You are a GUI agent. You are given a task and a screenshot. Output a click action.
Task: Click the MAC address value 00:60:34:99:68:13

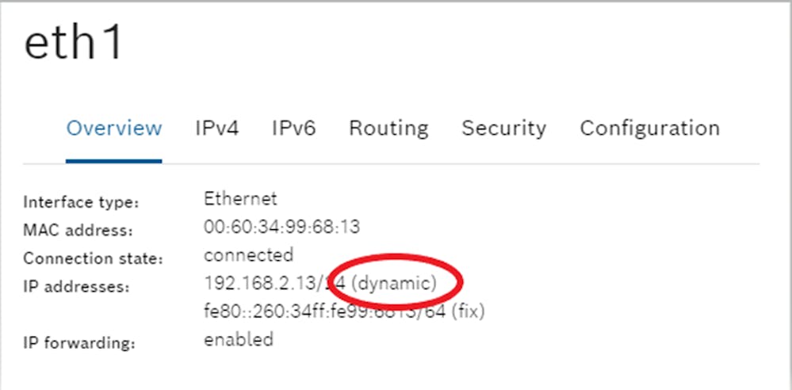282,227
